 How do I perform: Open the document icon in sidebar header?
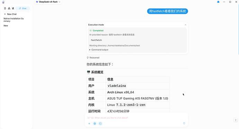coord(5,8)
